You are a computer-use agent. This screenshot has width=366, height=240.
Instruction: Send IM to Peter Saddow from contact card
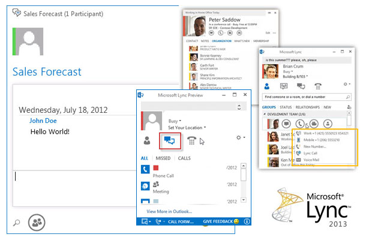(x=211, y=33)
